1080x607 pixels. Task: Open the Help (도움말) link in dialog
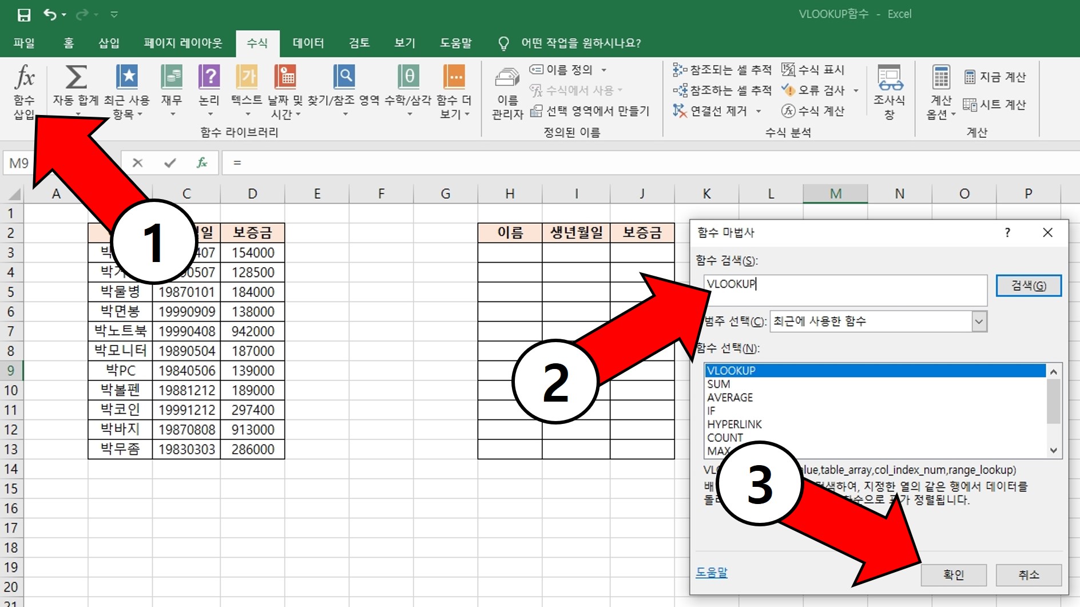click(x=712, y=573)
